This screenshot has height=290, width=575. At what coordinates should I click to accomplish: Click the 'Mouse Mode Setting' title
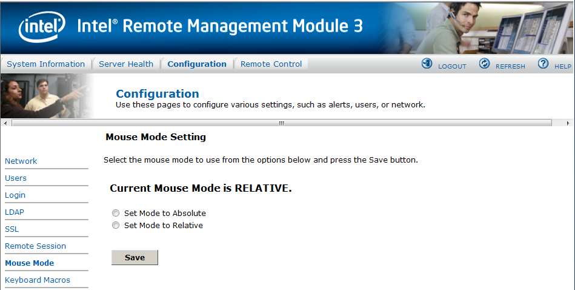tap(156, 137)
